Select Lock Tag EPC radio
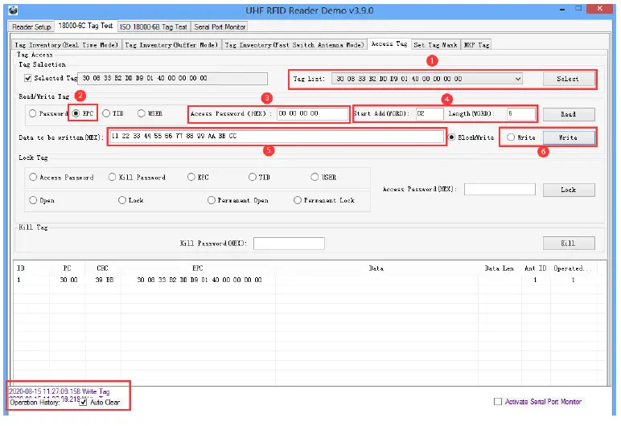621x426 pixels. (191, 177)
